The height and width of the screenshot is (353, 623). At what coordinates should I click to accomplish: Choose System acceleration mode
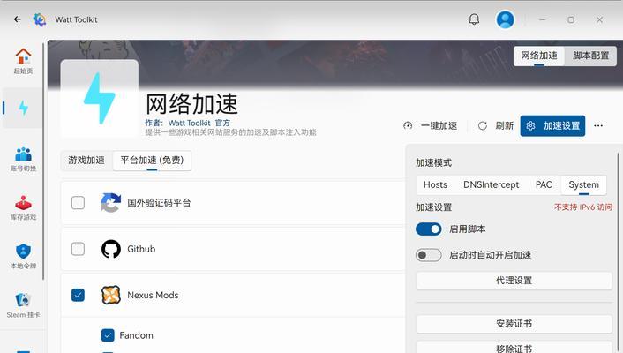[x=583, y=184]
